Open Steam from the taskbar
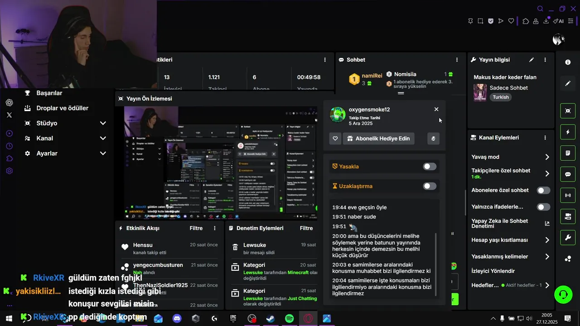 click(x=271, y=319)
